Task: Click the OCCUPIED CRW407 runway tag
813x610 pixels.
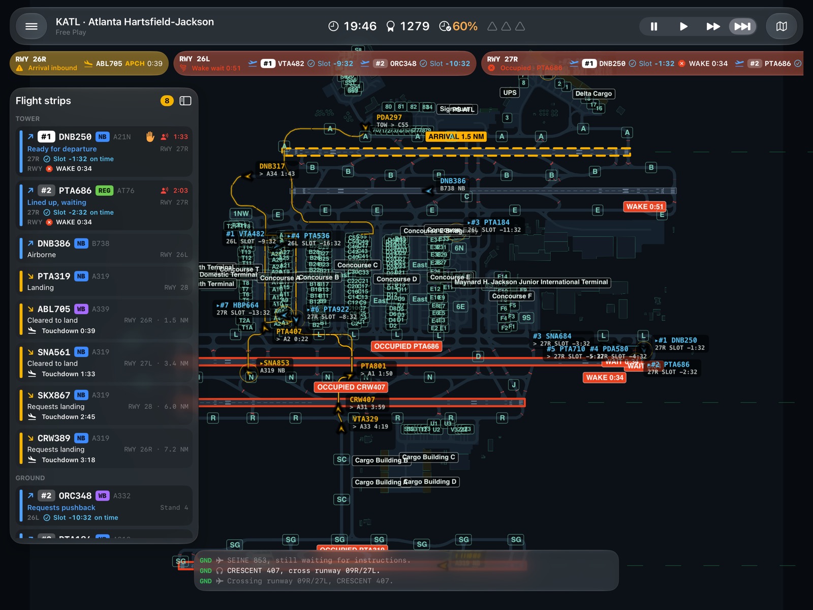Action: click(x=351, y=387)
